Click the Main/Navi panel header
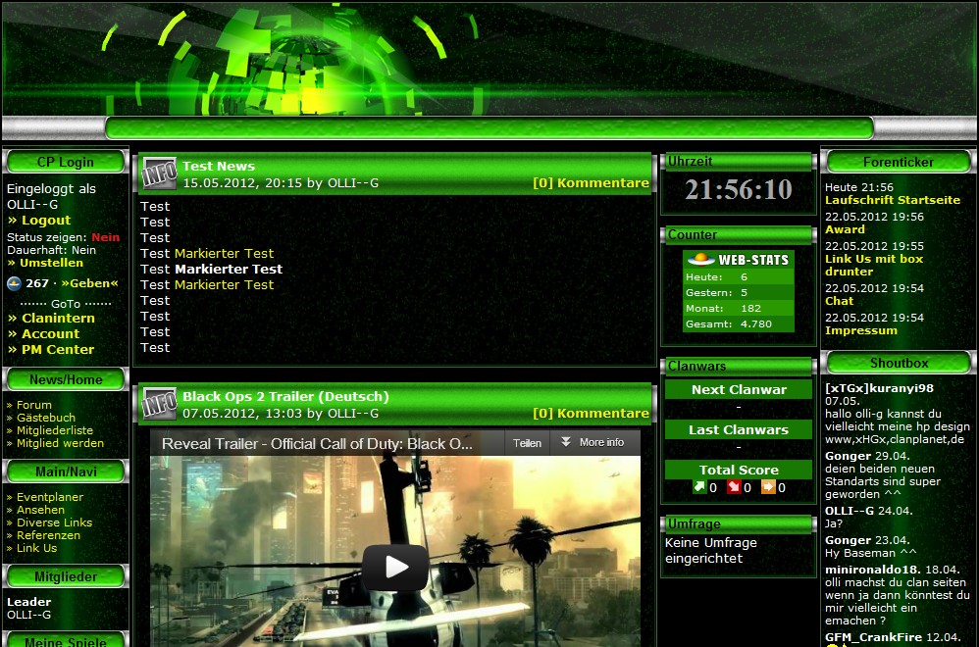The height and width of the screenshot is (647, 979). pyautogui.click(x=66, y=472)
